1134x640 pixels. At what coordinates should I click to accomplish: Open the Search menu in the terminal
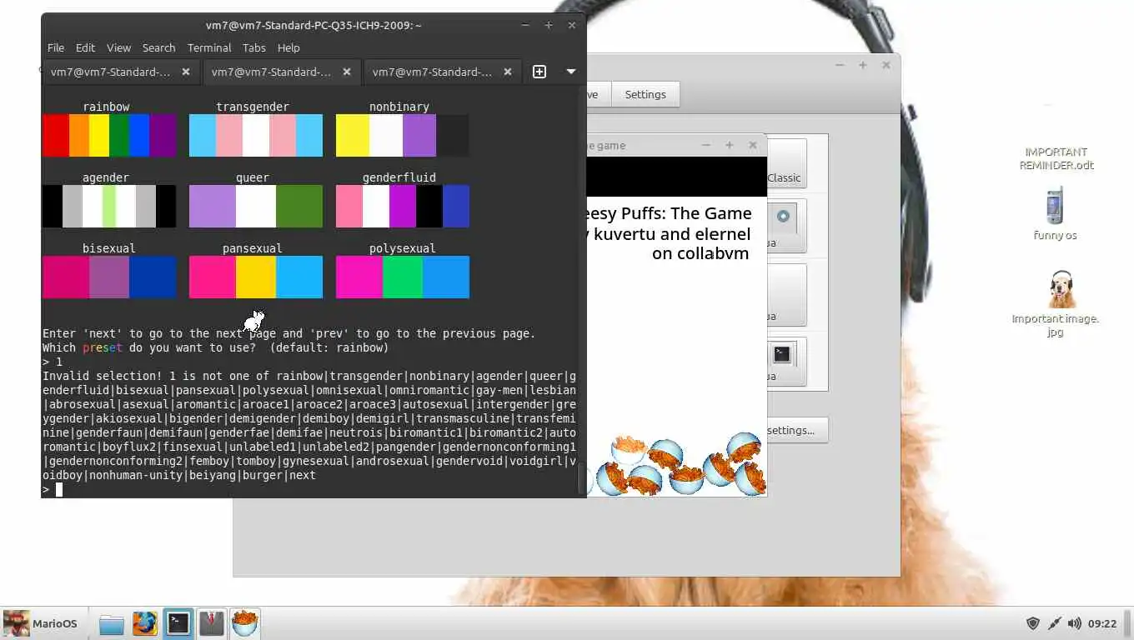tap(158, 47)
